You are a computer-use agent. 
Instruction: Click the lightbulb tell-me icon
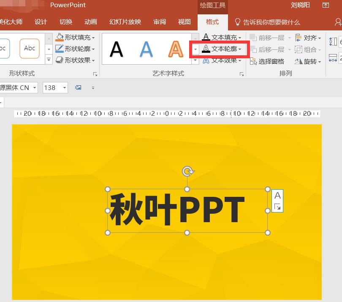pos(238,22)
